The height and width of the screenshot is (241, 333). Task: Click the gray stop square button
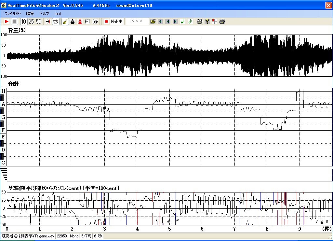pyautogui.click(x=14, y=21)
